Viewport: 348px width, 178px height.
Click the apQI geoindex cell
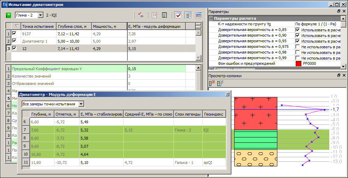pos(214,162)
